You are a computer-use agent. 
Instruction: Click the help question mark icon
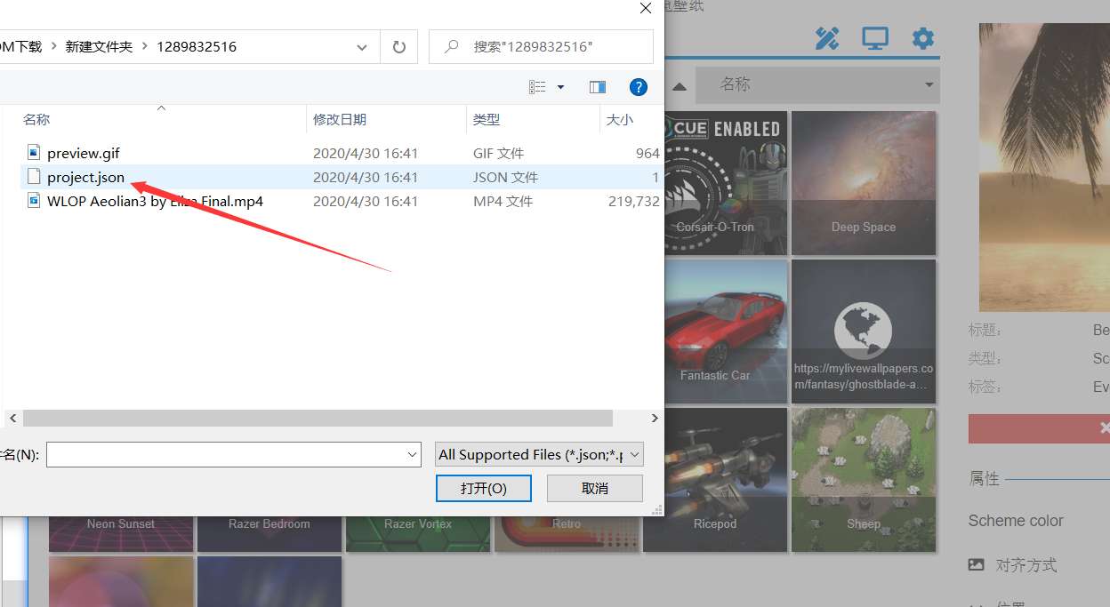click(x=639, y=87)
